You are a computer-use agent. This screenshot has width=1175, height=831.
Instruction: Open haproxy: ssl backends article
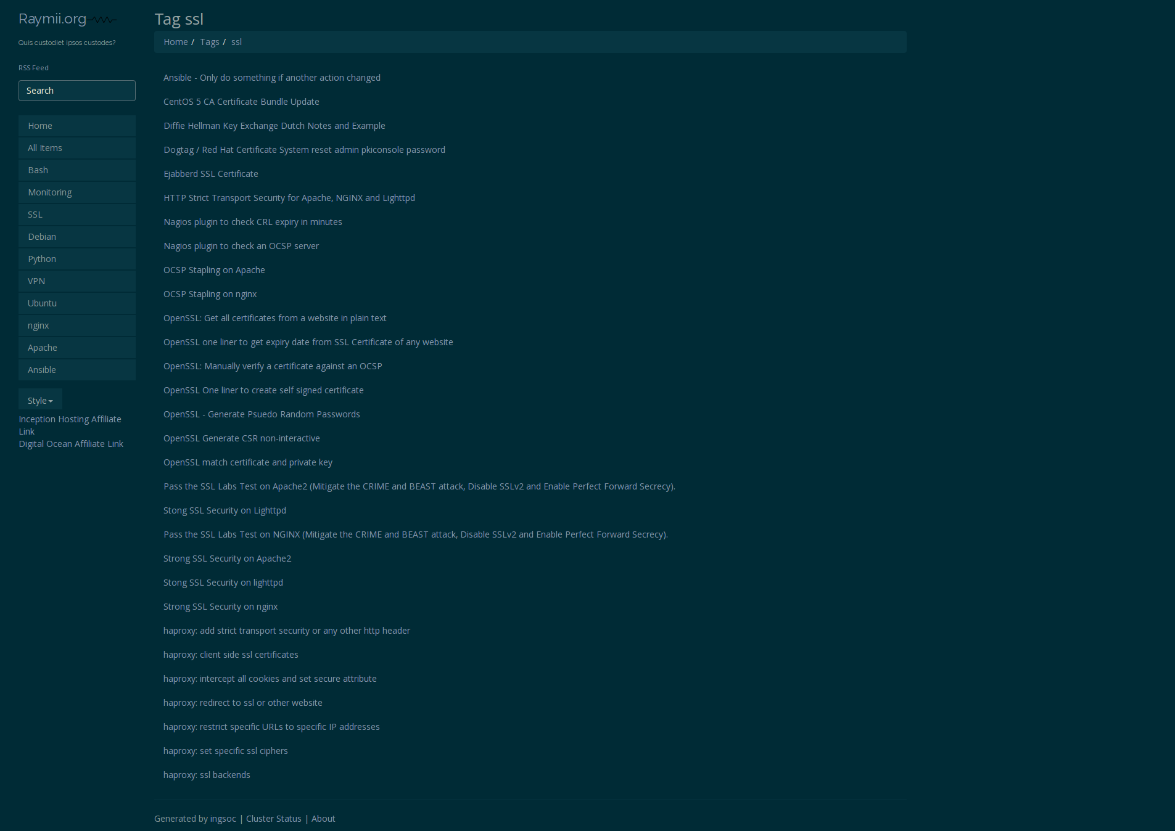207,775
